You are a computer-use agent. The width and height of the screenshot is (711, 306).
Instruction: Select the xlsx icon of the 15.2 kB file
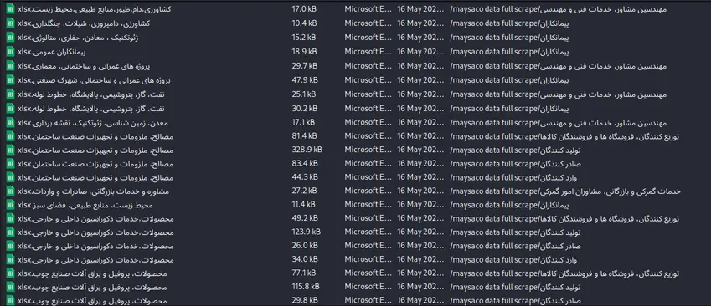11,38
